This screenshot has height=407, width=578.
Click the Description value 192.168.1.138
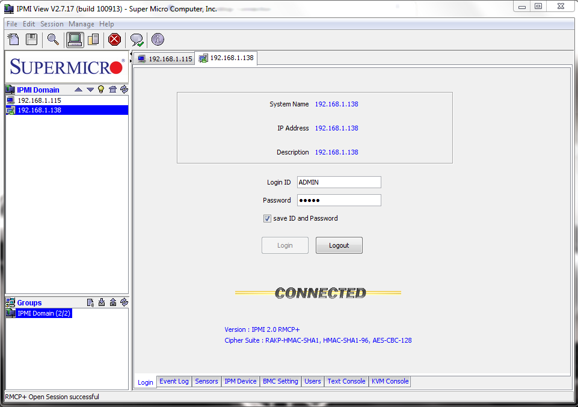tap(337, 152)
